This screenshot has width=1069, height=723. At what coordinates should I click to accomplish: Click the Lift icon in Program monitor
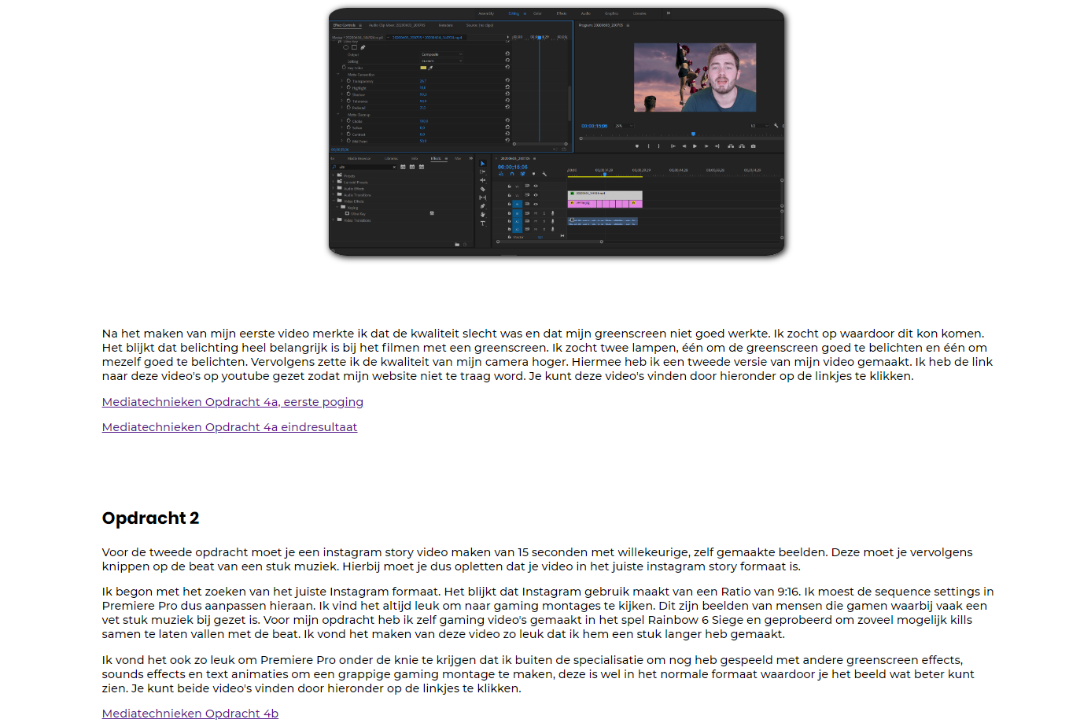(x=731, y=146)
